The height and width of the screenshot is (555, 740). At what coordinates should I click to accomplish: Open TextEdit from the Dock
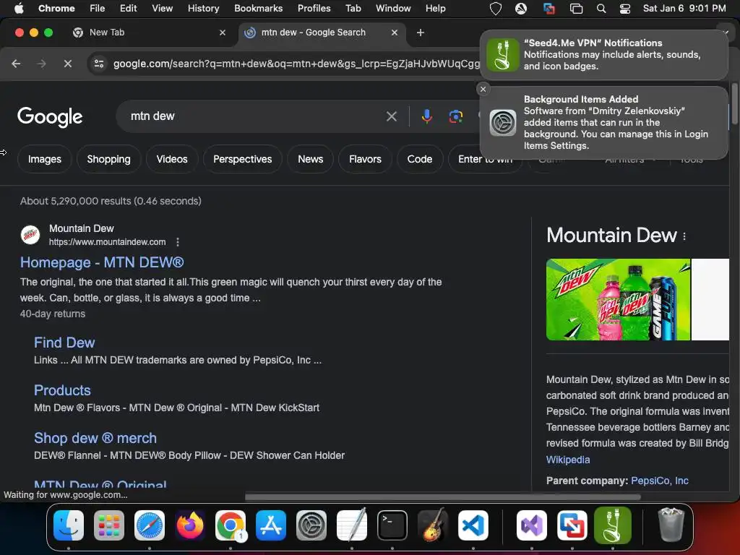click(x=352, y=525)
